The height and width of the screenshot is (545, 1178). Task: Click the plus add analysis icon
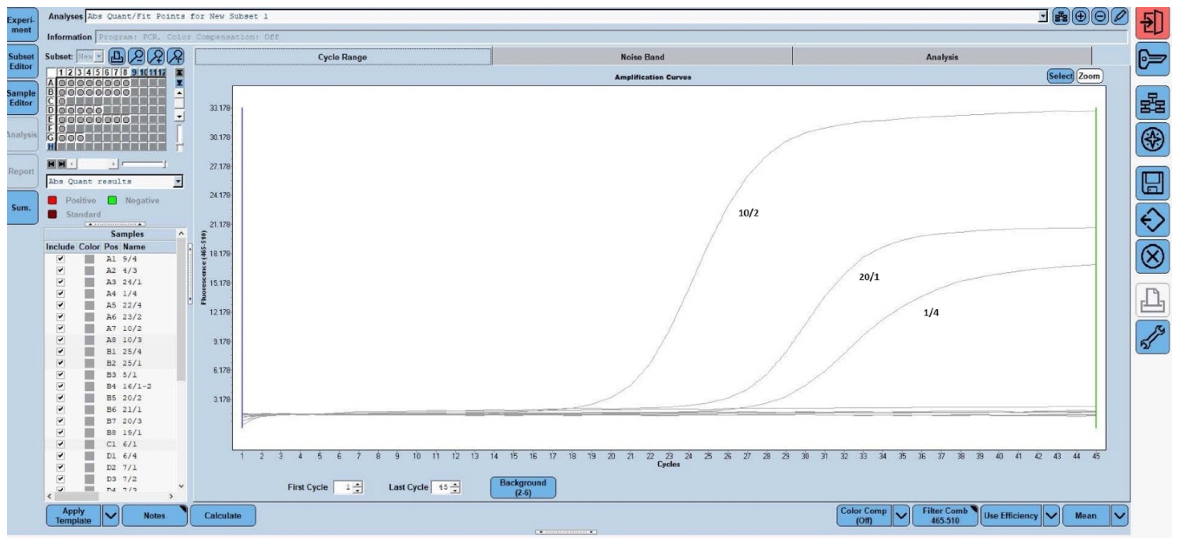(1080, 17)
